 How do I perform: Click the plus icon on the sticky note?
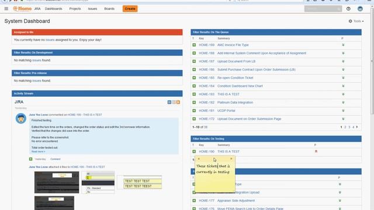pos(199,159)
